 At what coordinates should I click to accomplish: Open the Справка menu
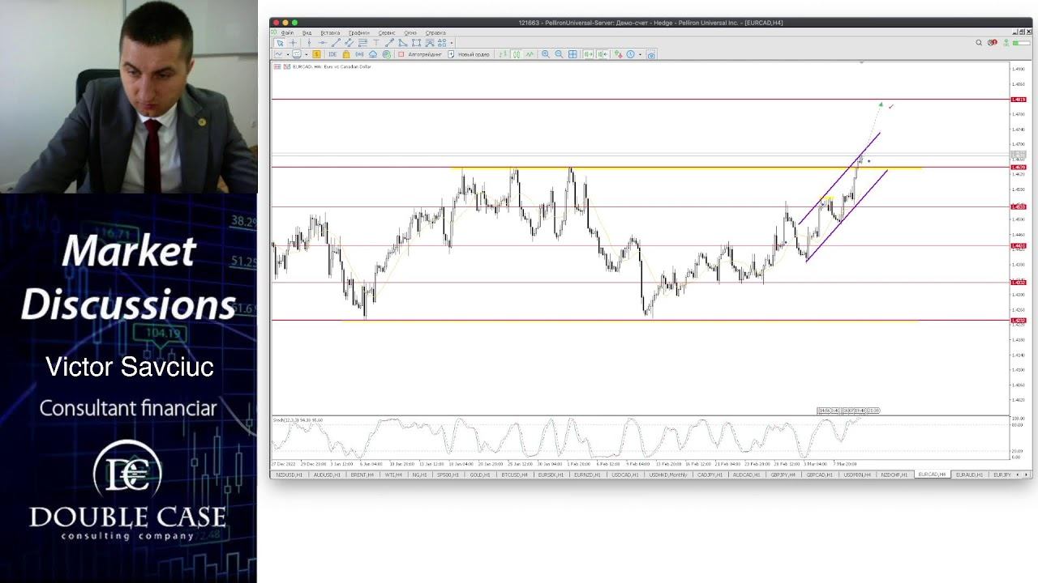[x=435, y=32]
